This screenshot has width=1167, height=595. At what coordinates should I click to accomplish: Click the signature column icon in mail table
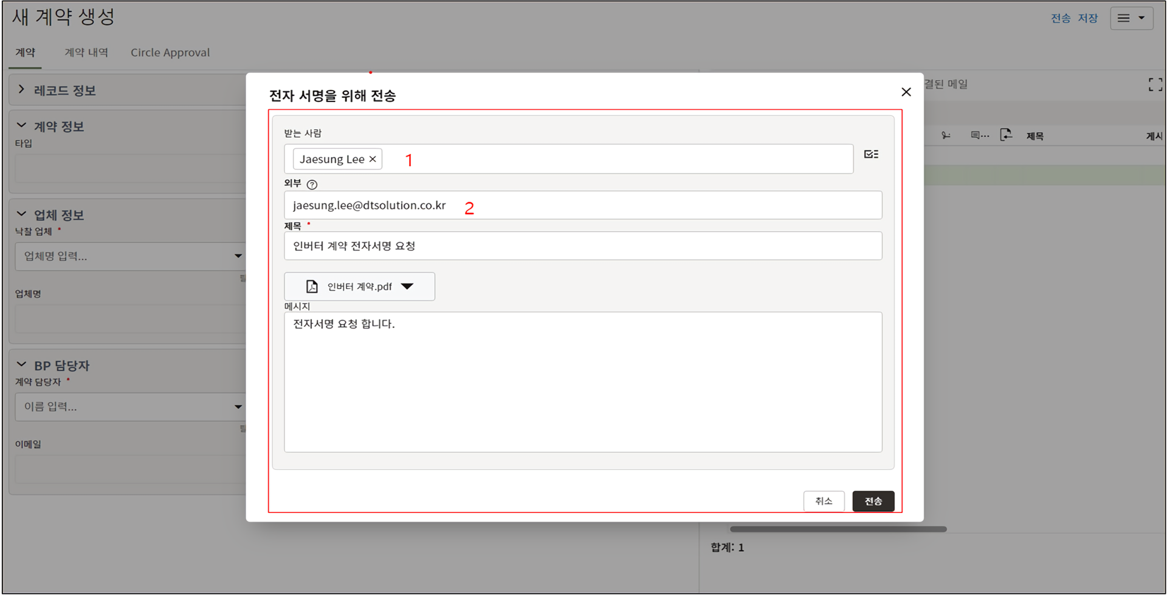pos(946,135)
